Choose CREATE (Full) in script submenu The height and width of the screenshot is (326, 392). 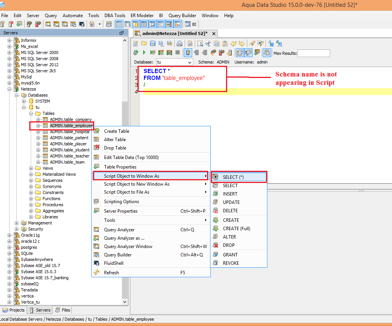(239, 228)
